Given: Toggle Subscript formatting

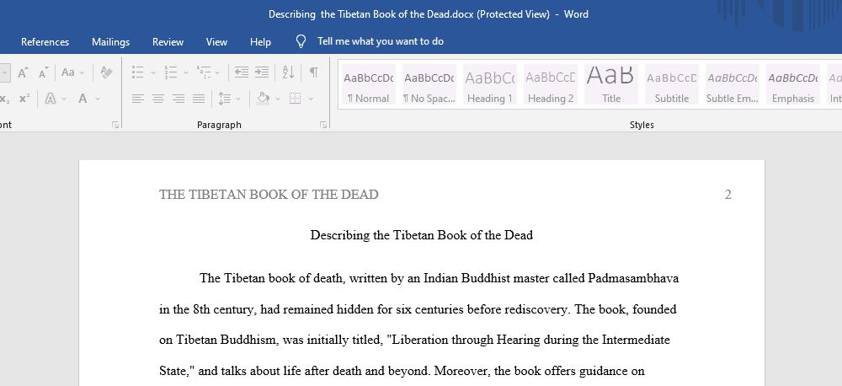Looking at the screenshot, I should point(5,99).
